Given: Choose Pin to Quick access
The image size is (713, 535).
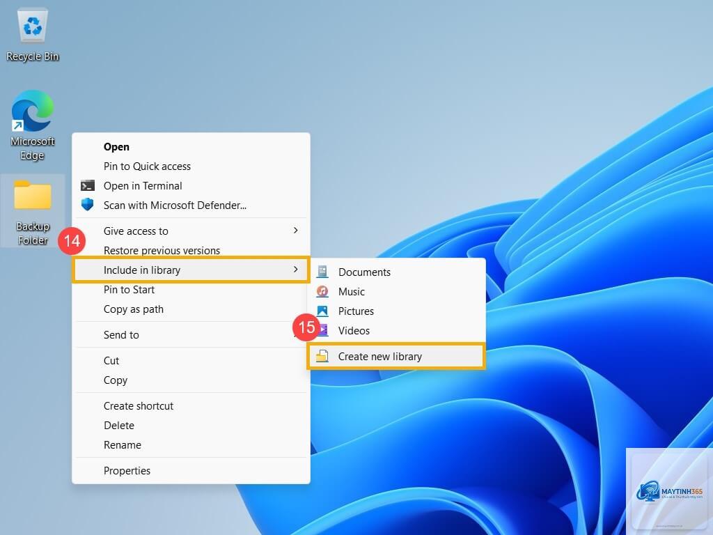Looking at the screenshot, I should [191, 166].
